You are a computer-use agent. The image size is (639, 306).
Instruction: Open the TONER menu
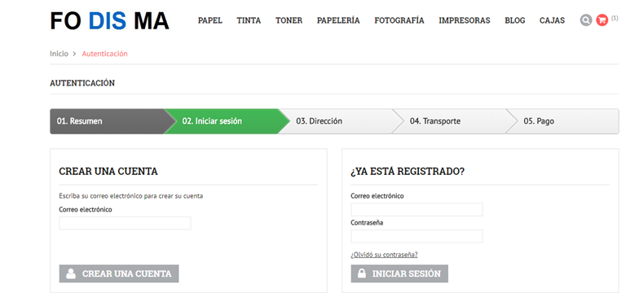click(289, 20)
